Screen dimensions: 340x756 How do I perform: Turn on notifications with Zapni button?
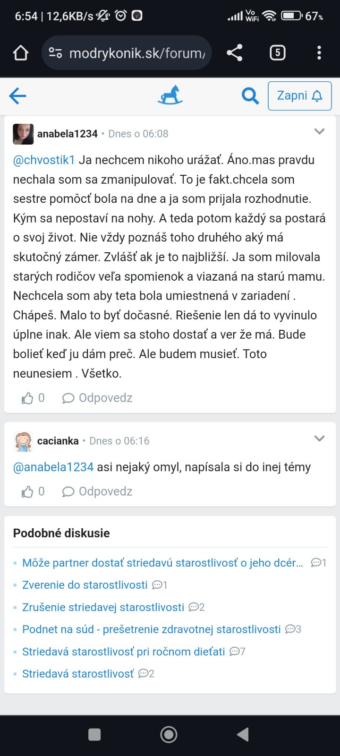tap(299, 96)
